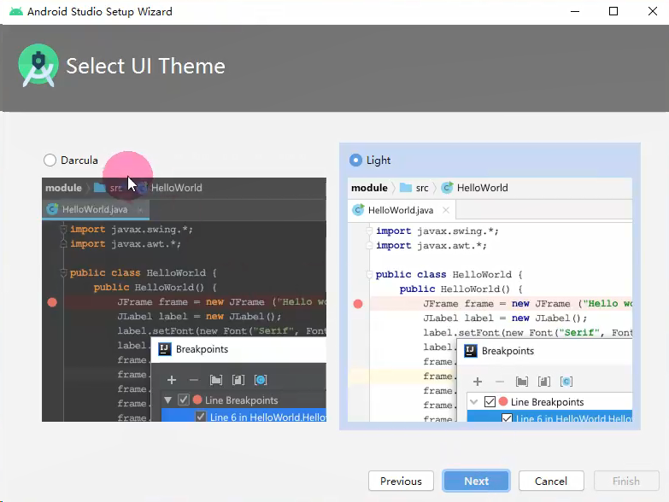
Task: Click the red breakpoint dot in Light preview
Action: [x=358, y=304]
